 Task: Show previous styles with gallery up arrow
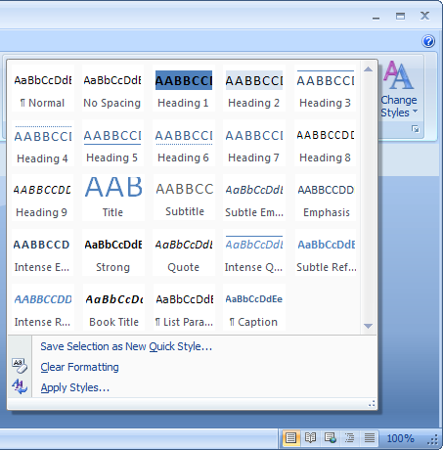[369, 69]
